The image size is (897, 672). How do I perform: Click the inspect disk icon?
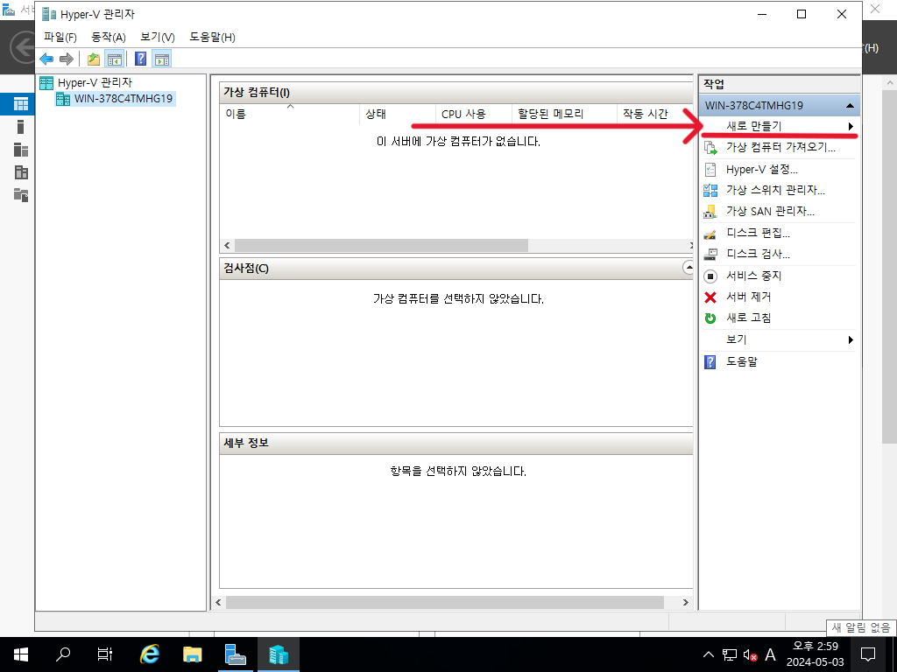tap(710, 255)
